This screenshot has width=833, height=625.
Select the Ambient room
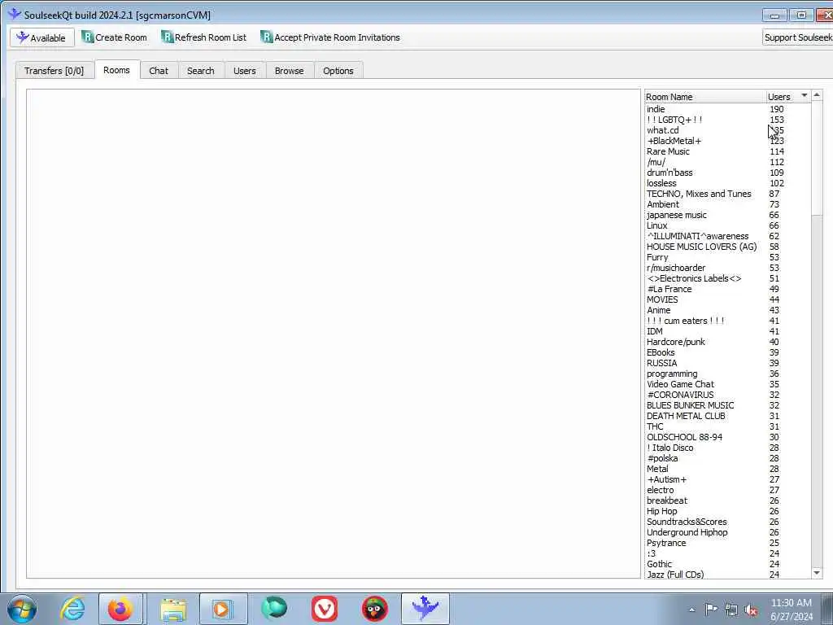(726, 204)
